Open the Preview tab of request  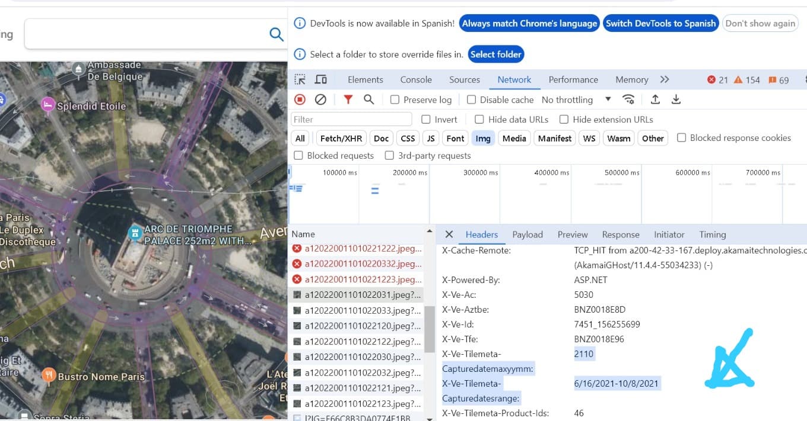point(572,234)
